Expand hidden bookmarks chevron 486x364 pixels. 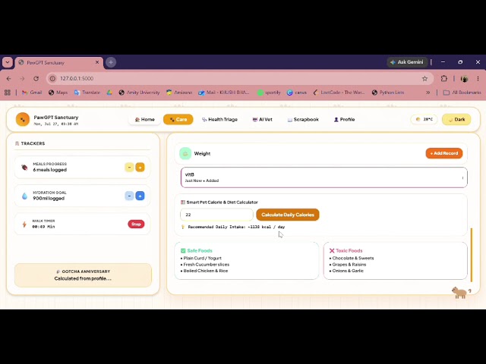tap(428, 93)
